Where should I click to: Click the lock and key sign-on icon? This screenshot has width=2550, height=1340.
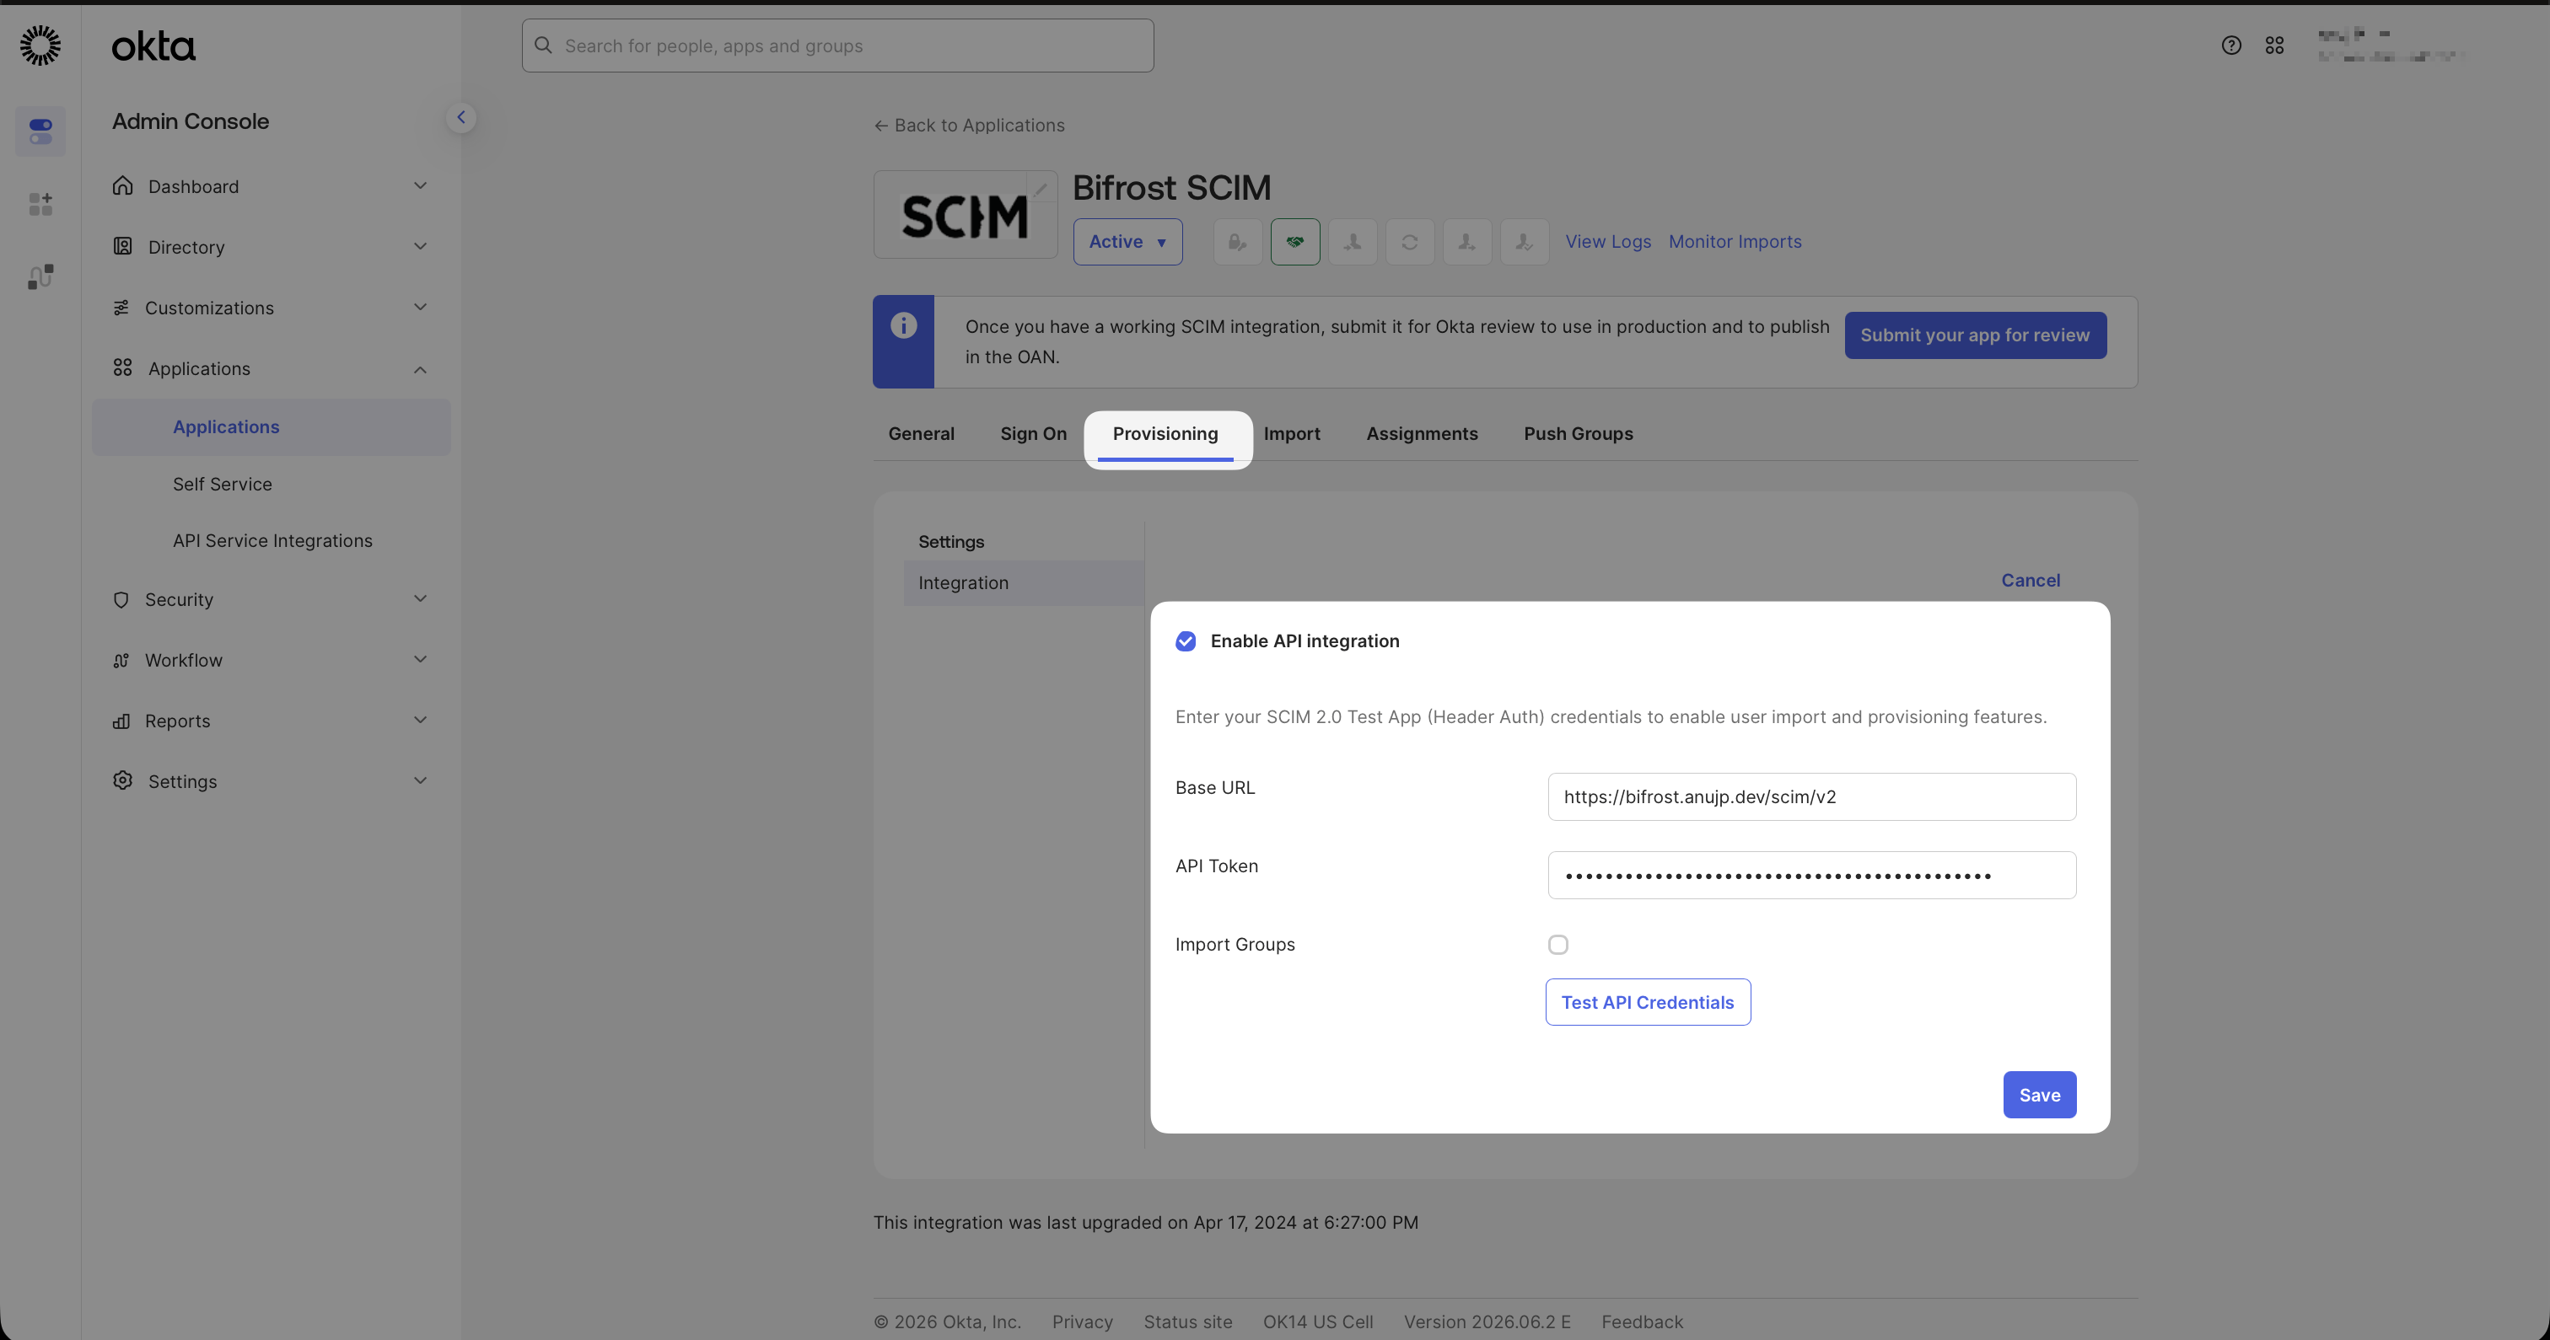pyautogui.click(x=1237, y=242)
